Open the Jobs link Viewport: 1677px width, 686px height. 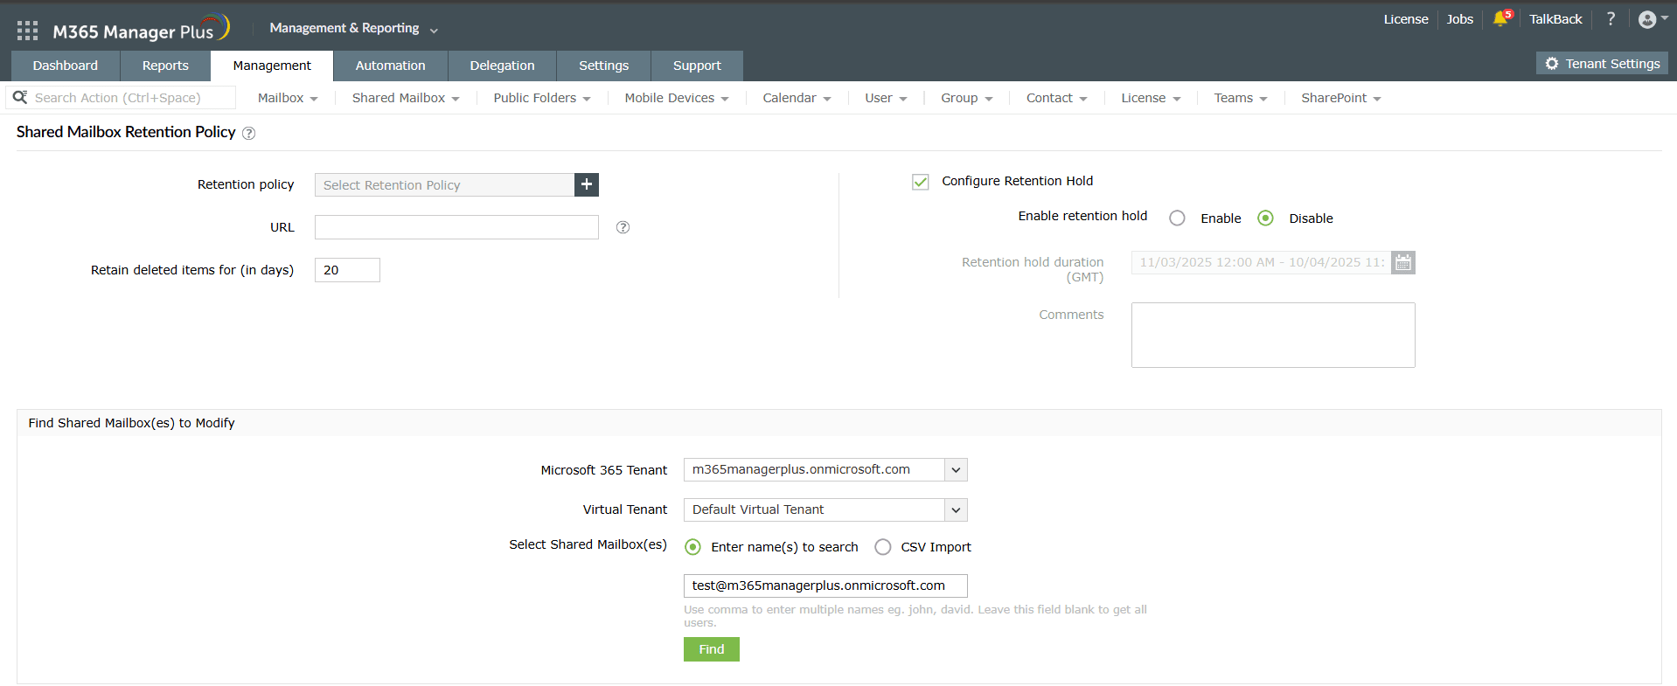pos(1460,19)
